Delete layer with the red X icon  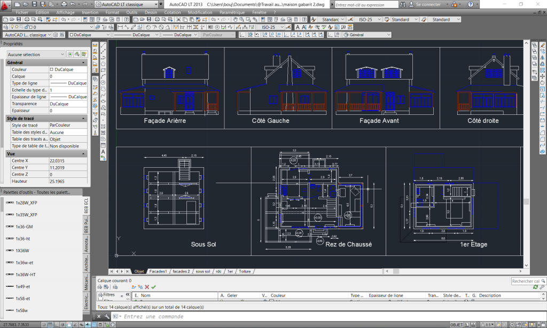[x=147, y=287]
